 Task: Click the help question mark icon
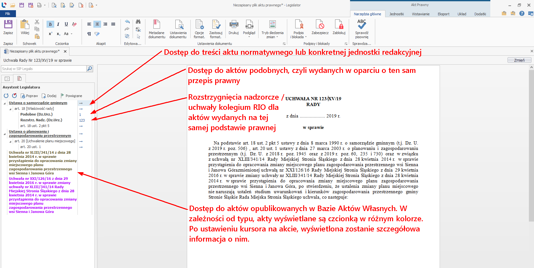tap(522, 13)
